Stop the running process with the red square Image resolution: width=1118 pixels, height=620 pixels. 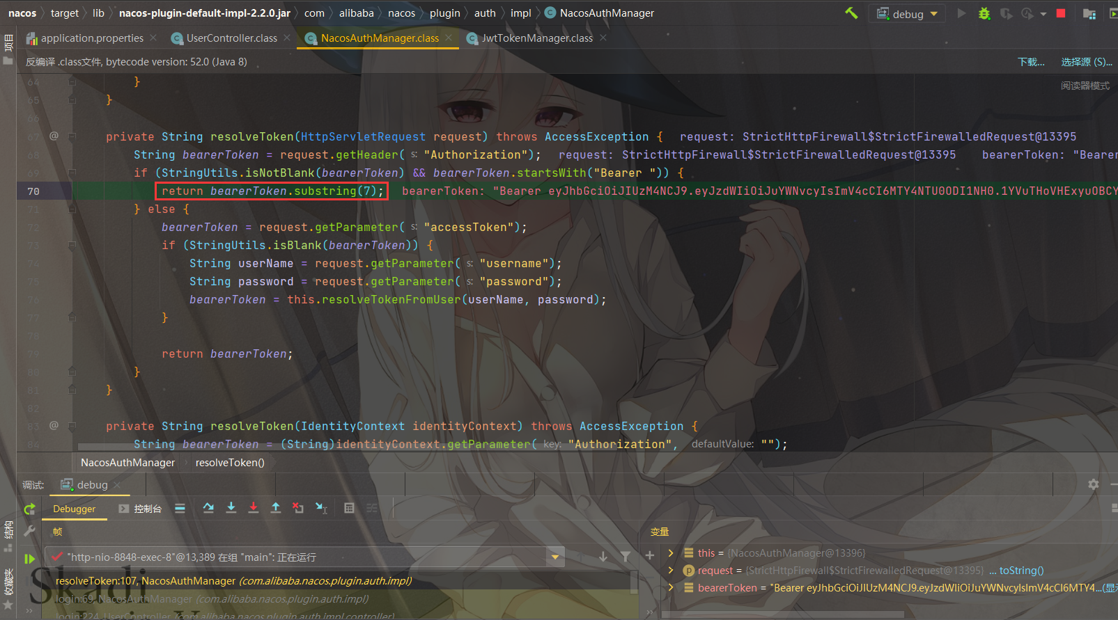[x=1061, y=13]
